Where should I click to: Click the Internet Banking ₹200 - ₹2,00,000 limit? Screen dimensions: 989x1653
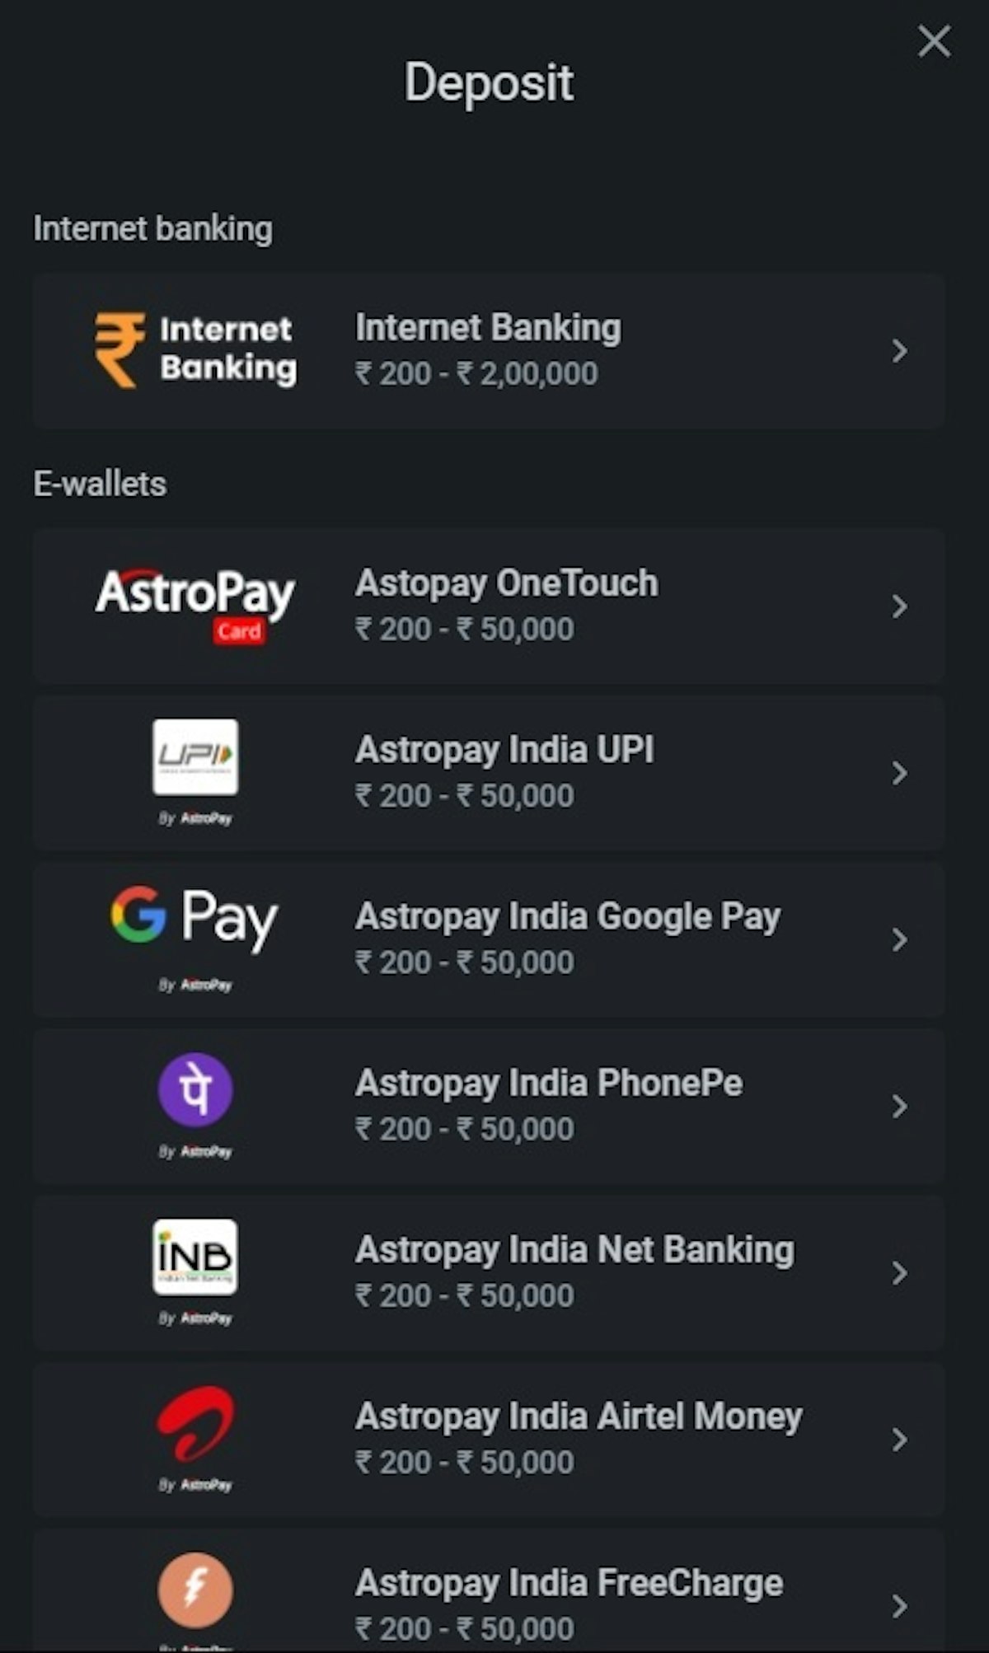tap(476, 373)
